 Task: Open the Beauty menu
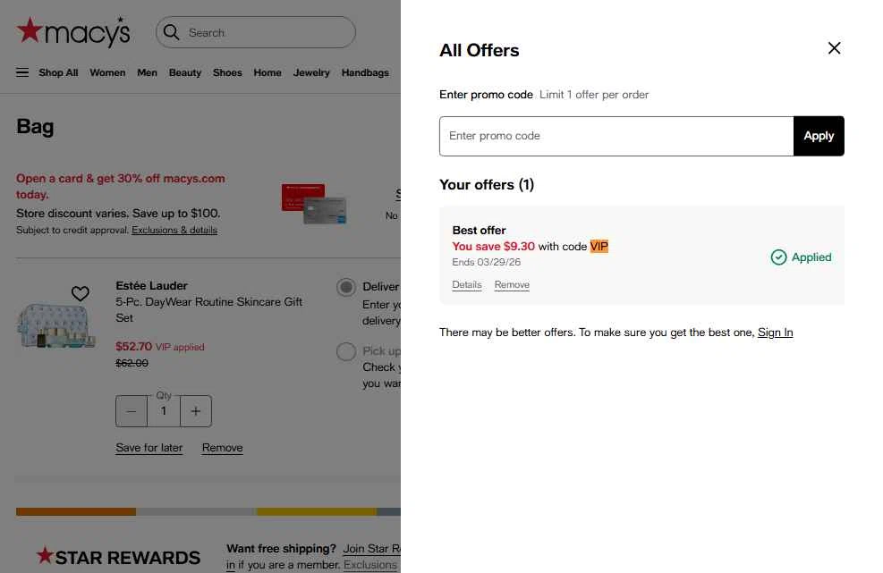tap(185, 72)
